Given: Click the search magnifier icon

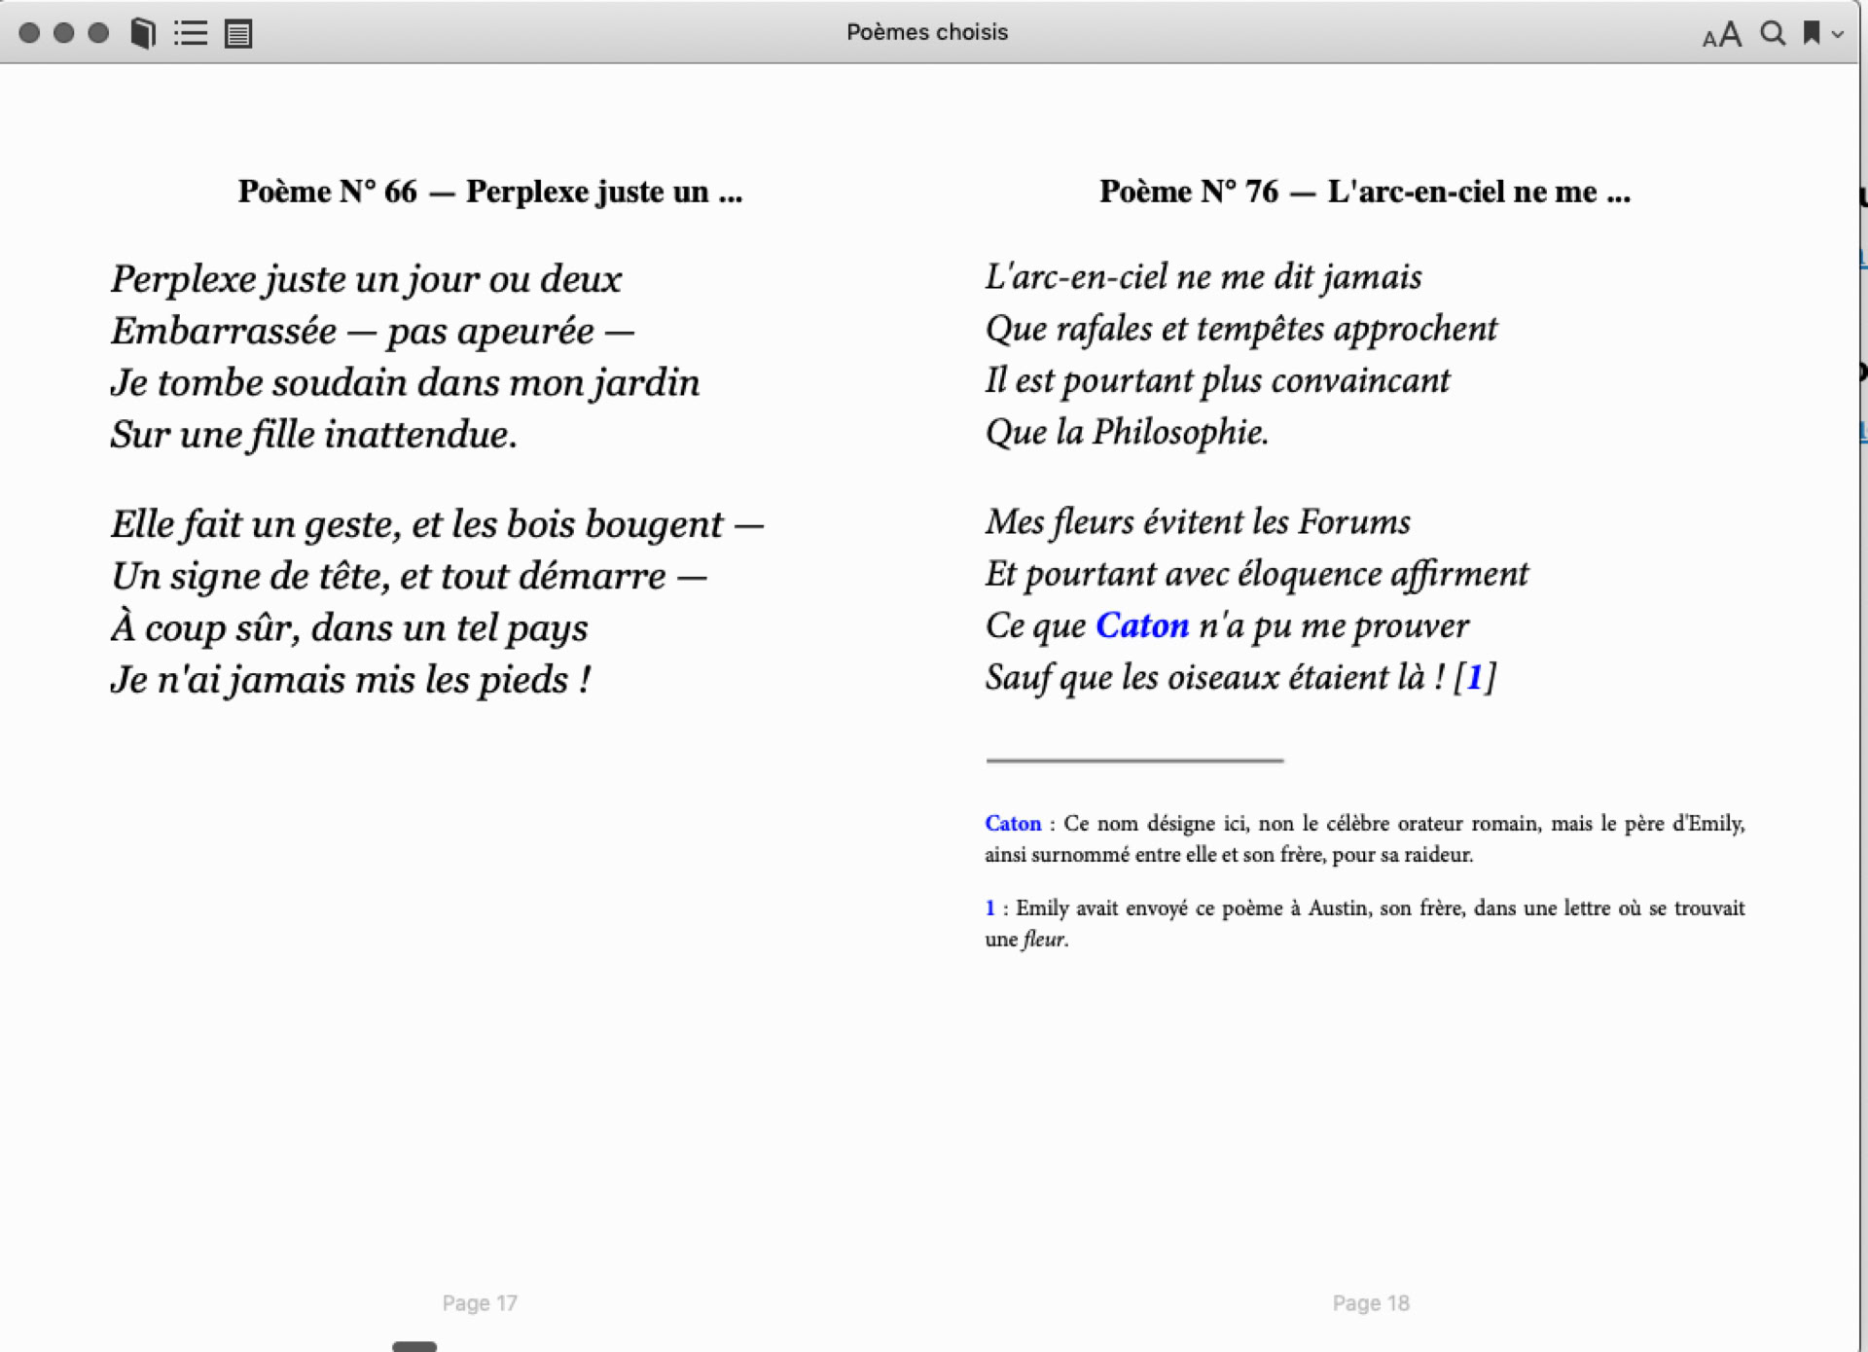Looking at the screenshot, I should (x=1773, y=33).
